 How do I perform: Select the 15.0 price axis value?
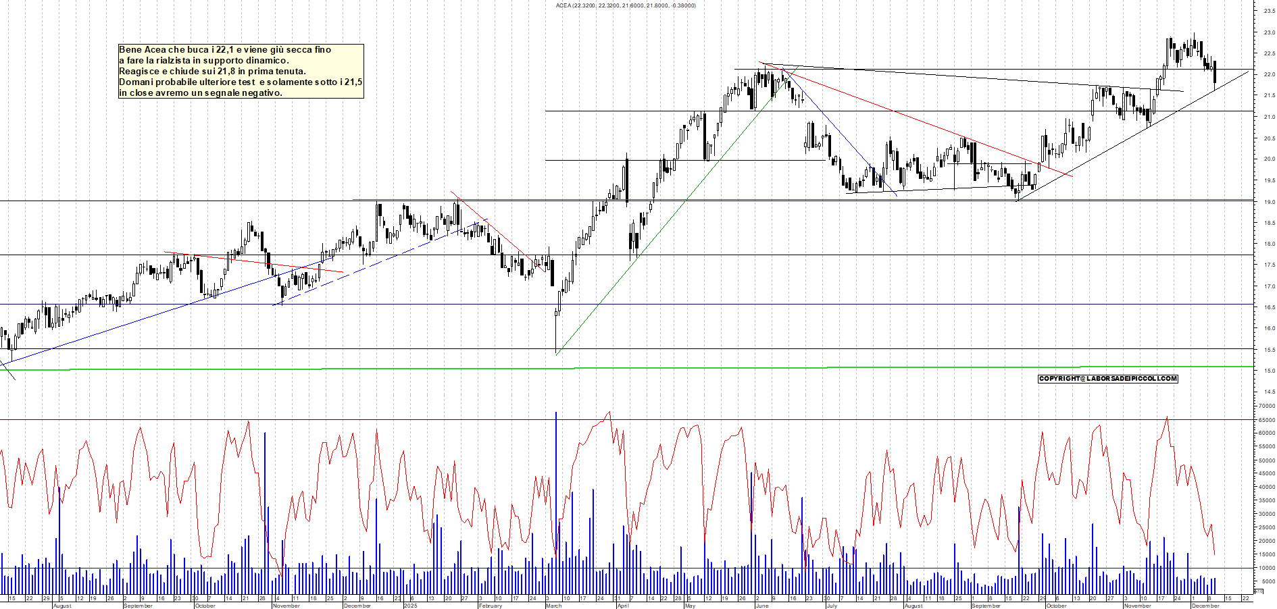tap(1269, 371)
